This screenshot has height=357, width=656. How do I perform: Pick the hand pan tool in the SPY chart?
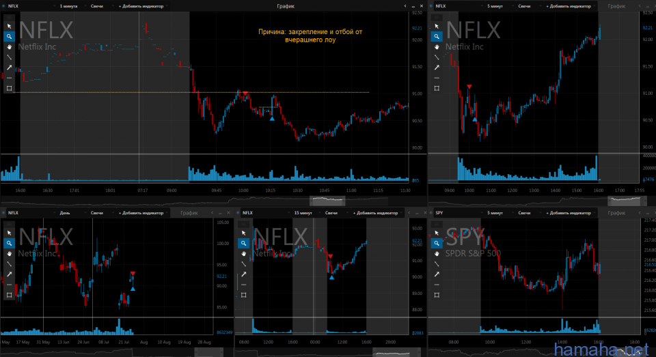click(437, 253)
